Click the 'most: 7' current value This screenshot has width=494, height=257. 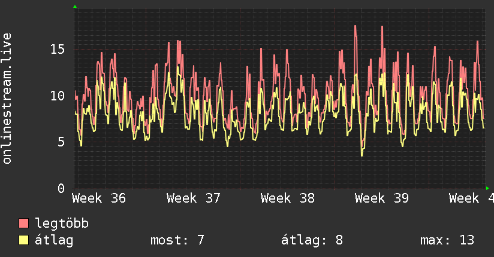coord(177,240)
